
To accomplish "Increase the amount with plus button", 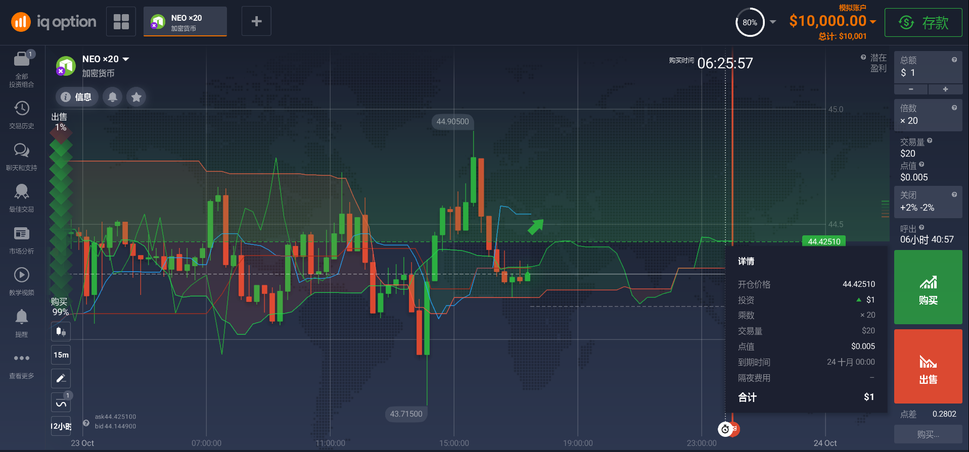I will click(x=945, y=89).
